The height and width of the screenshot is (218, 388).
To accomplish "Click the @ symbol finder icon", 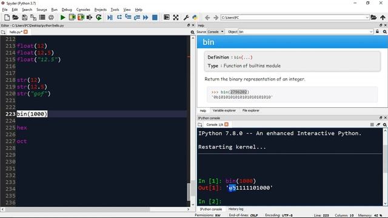I will pos(51,18).
